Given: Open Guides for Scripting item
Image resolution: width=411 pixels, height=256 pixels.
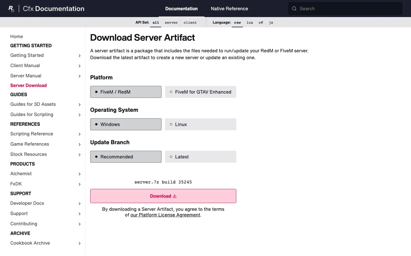Looking at the screenshot, I should (32, 114).
